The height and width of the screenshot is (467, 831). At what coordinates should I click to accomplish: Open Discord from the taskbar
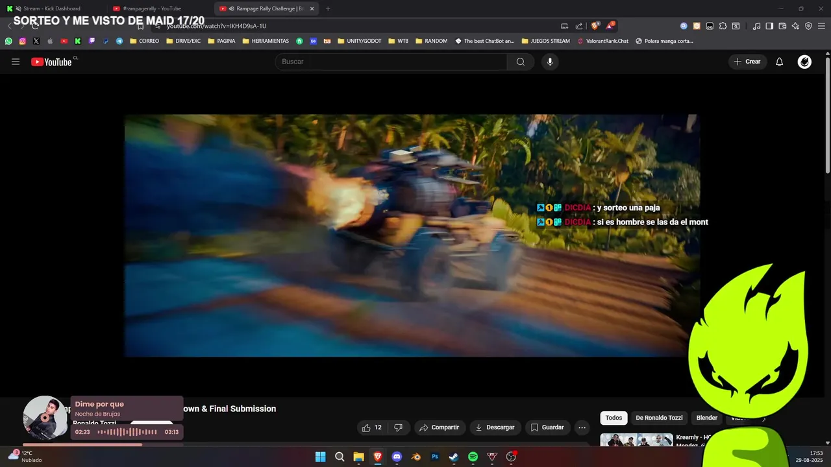click(x=397, y=457)
